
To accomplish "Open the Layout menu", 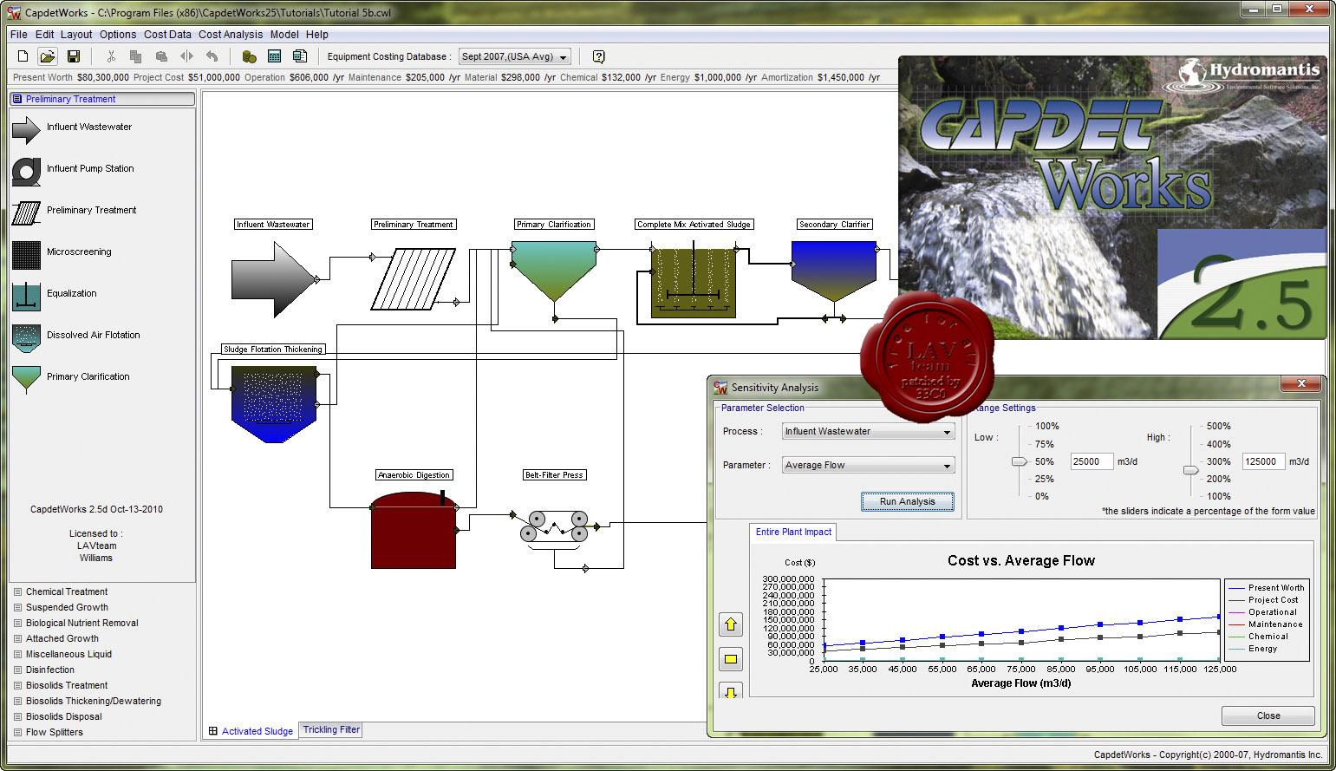I will (x=76, y=35).
